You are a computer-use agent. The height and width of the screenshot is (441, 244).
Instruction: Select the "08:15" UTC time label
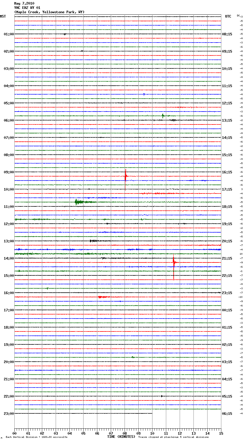tap(227, 34)
